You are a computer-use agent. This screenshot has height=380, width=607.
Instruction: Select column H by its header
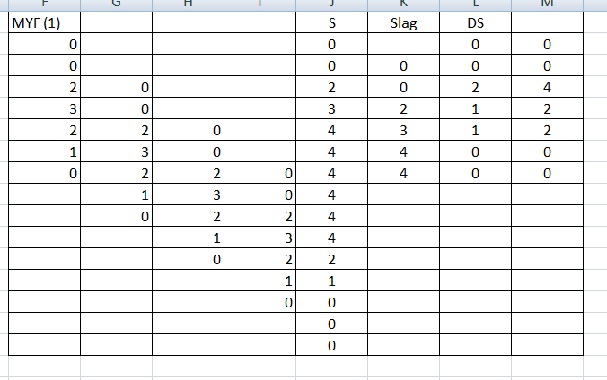(188, 4)
